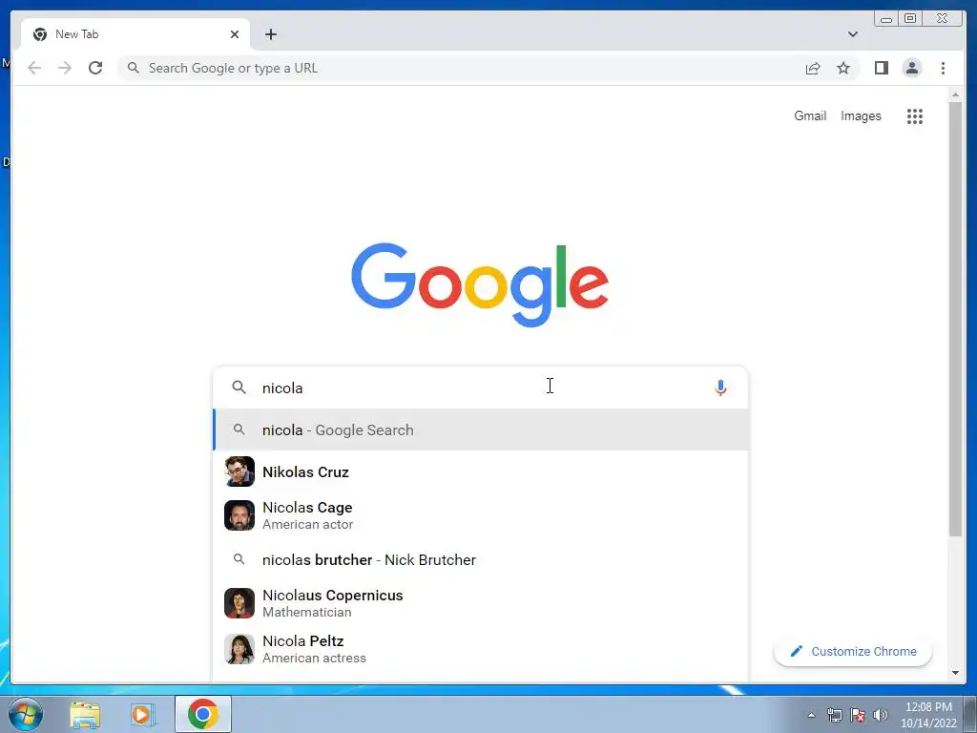Choose the Nicola Peltz suggestion
The image size is (977, 733).
pyautogui.click(x=481, y=649)
